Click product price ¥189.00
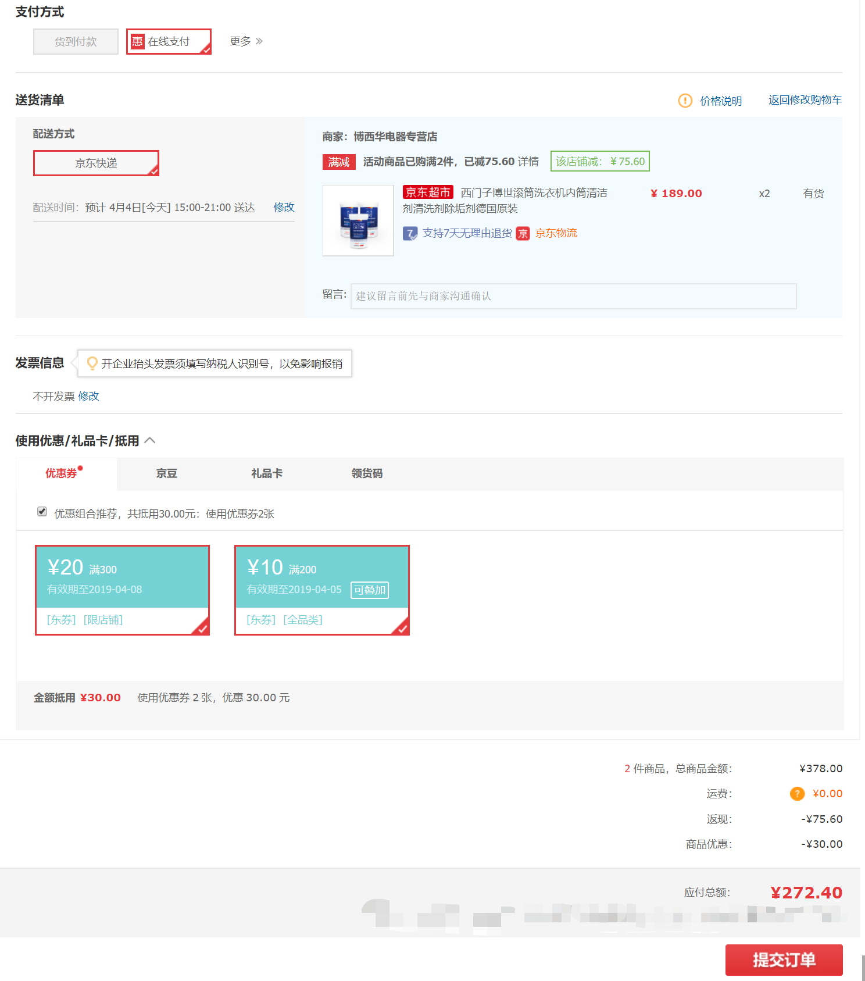The height and width of the screenshot is (981, 865). click(x=676, y=194)
